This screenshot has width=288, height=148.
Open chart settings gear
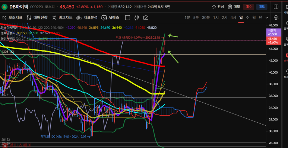(x=276, y=17)
